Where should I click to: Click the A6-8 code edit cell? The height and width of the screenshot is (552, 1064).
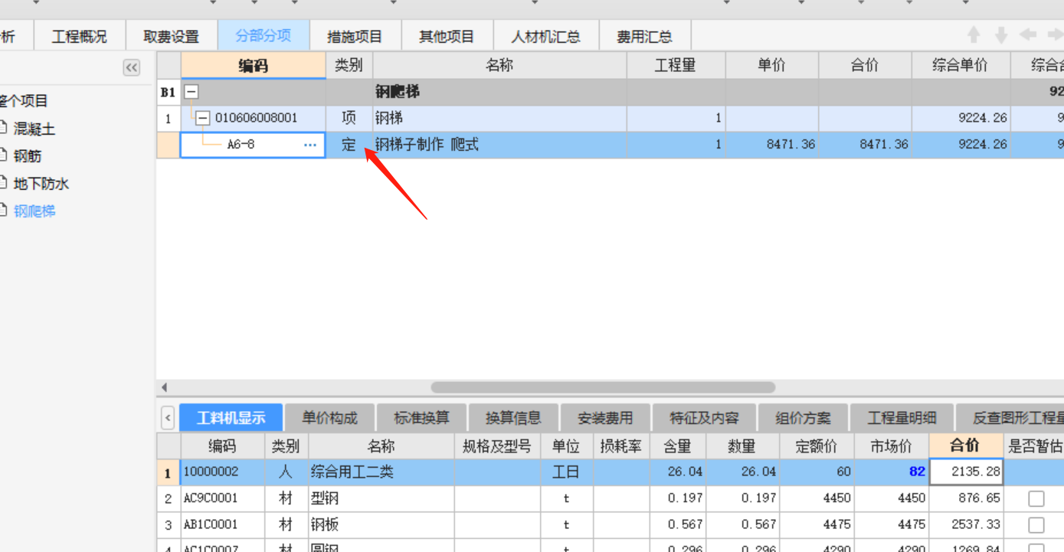pyautogui.click(x=253, y=145)
